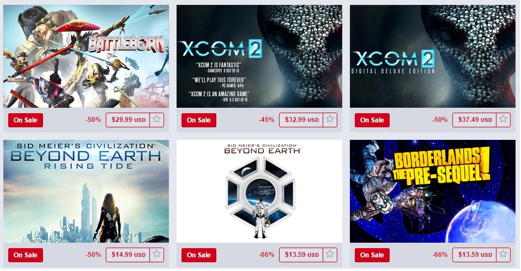This screenshot has height=271, width=521.
Task: Select the $37.49 USD price button
Action: (x=475, y=120)
